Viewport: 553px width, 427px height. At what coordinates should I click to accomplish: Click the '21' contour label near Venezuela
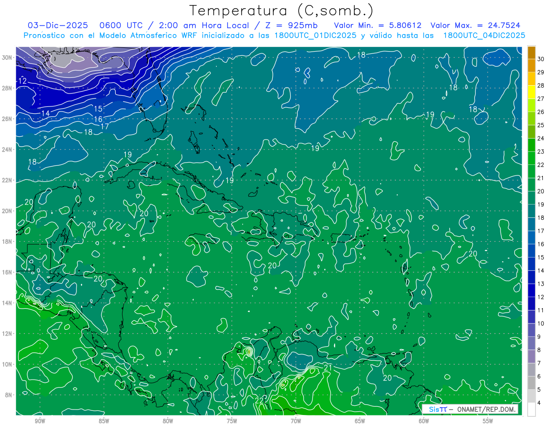point(328,368)
